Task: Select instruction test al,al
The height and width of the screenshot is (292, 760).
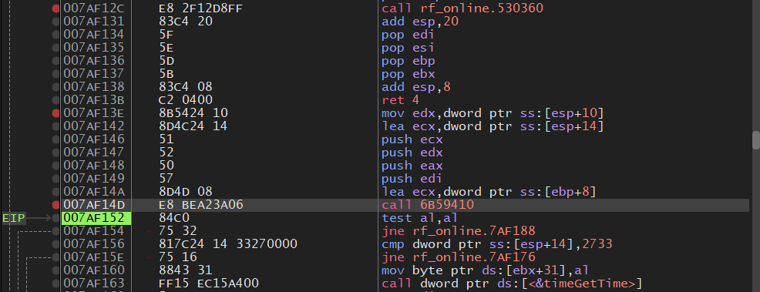Action: point(420,218)
